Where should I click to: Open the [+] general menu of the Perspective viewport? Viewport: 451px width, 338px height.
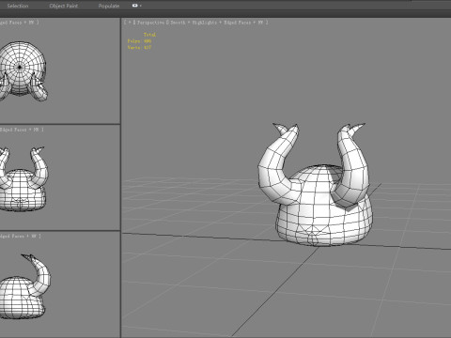129,23
